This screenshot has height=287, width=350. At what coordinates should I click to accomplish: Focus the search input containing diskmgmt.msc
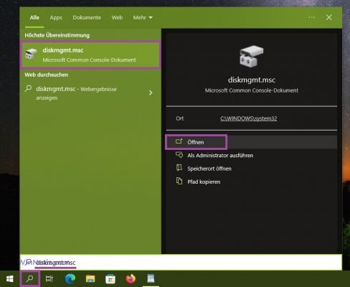pos(181,263)
